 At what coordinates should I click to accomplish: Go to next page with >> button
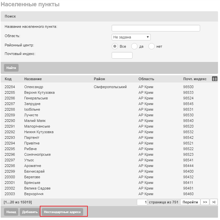pos(204,202)
